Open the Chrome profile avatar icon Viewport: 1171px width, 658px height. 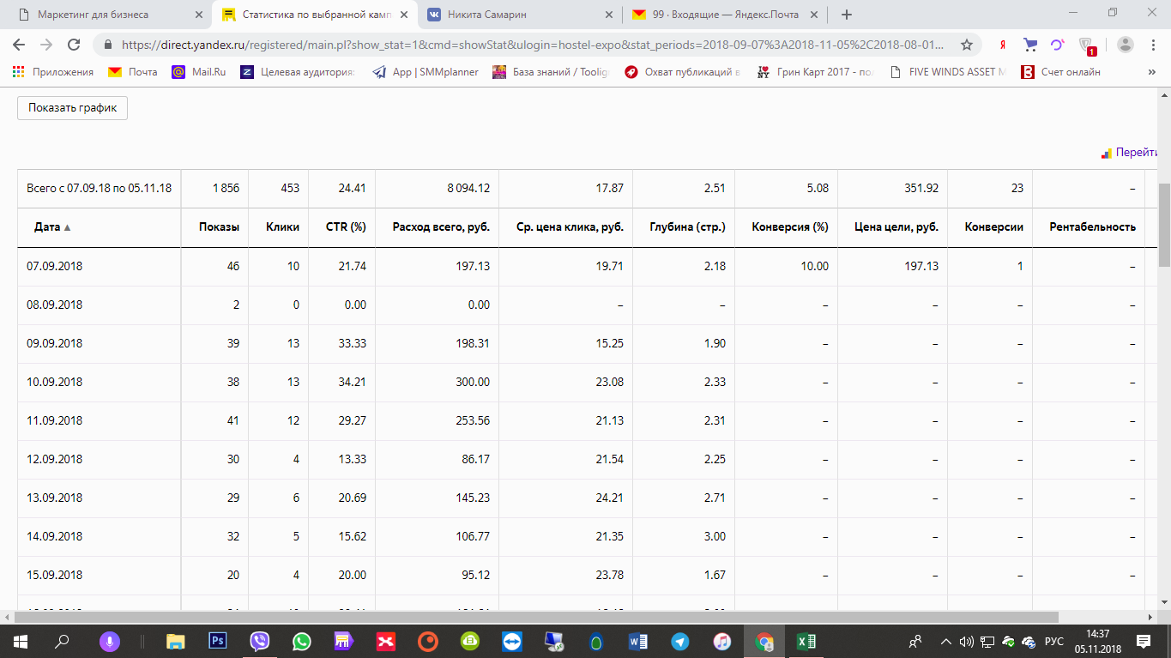tap(1126, 45)
